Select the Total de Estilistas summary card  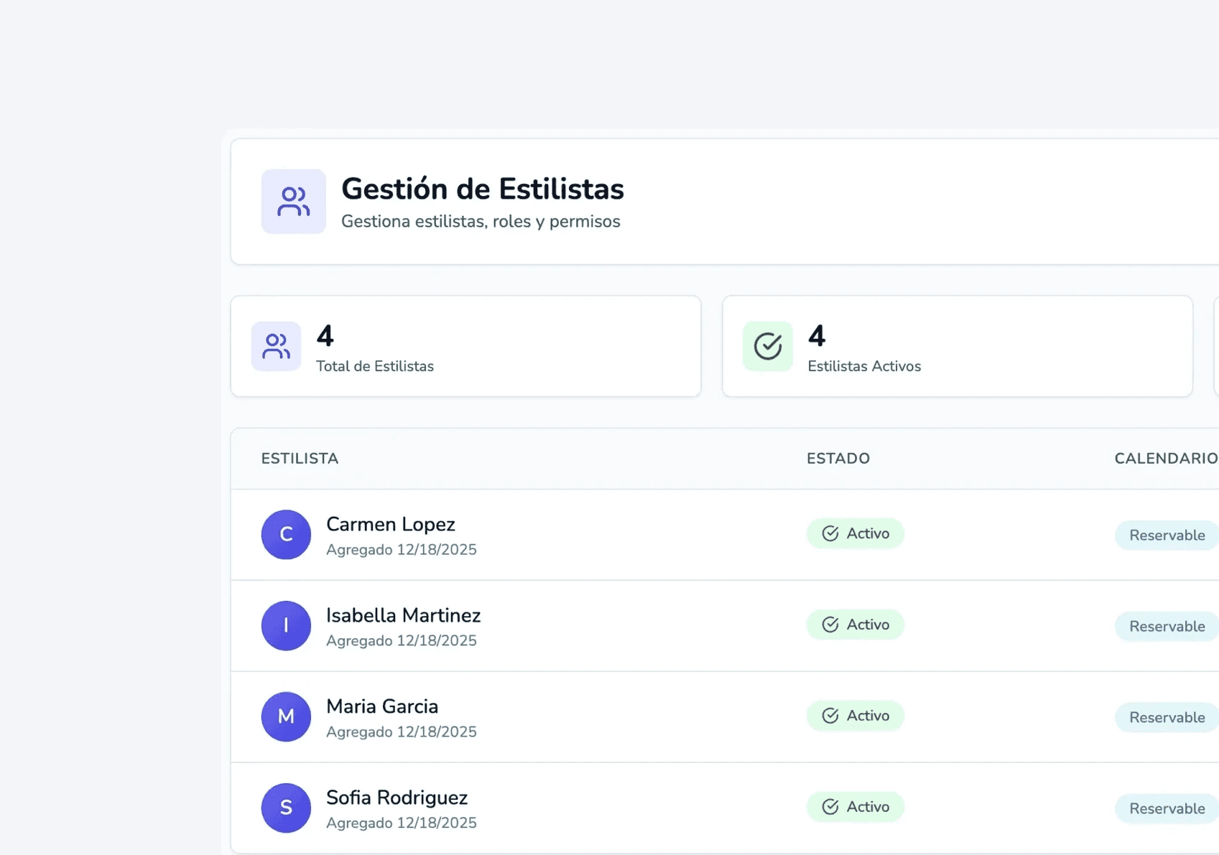[465, 346]
